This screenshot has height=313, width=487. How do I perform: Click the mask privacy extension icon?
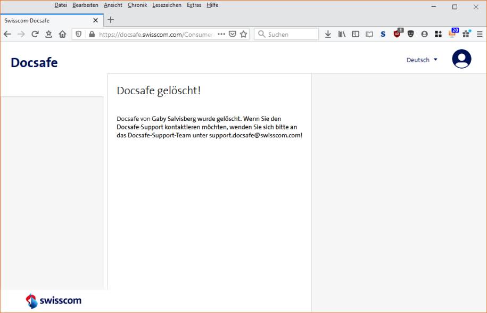coord(410,34)
